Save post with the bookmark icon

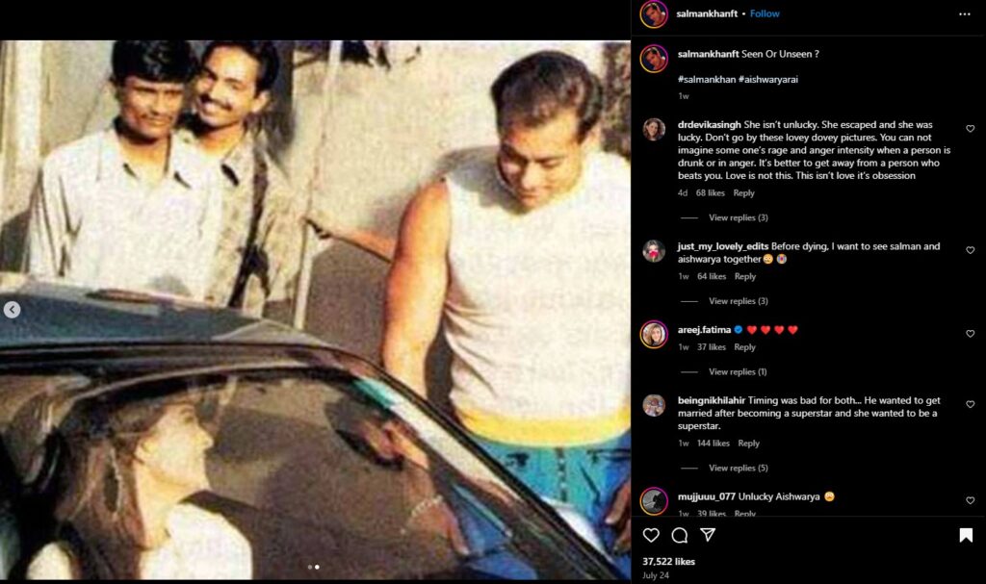(x=966, y=535)
